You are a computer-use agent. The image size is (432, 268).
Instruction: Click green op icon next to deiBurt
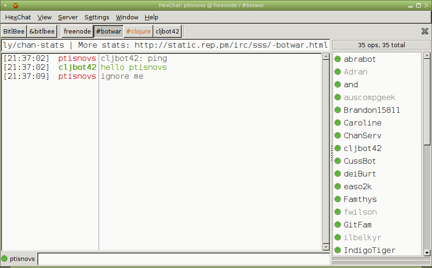338,174
